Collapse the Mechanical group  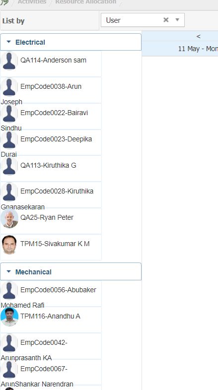(x=9, y=271)
